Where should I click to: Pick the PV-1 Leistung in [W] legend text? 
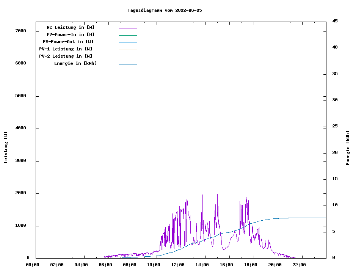(x=66, y=49)
